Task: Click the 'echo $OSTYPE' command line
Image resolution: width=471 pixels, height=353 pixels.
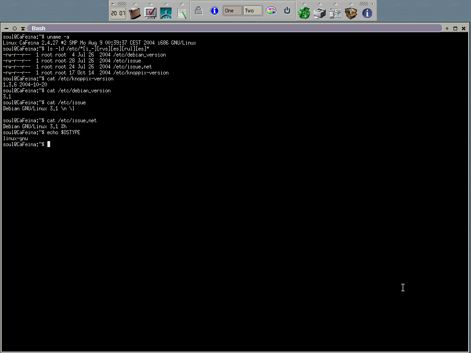Action: pyautogui.click(x=41, y=132)
